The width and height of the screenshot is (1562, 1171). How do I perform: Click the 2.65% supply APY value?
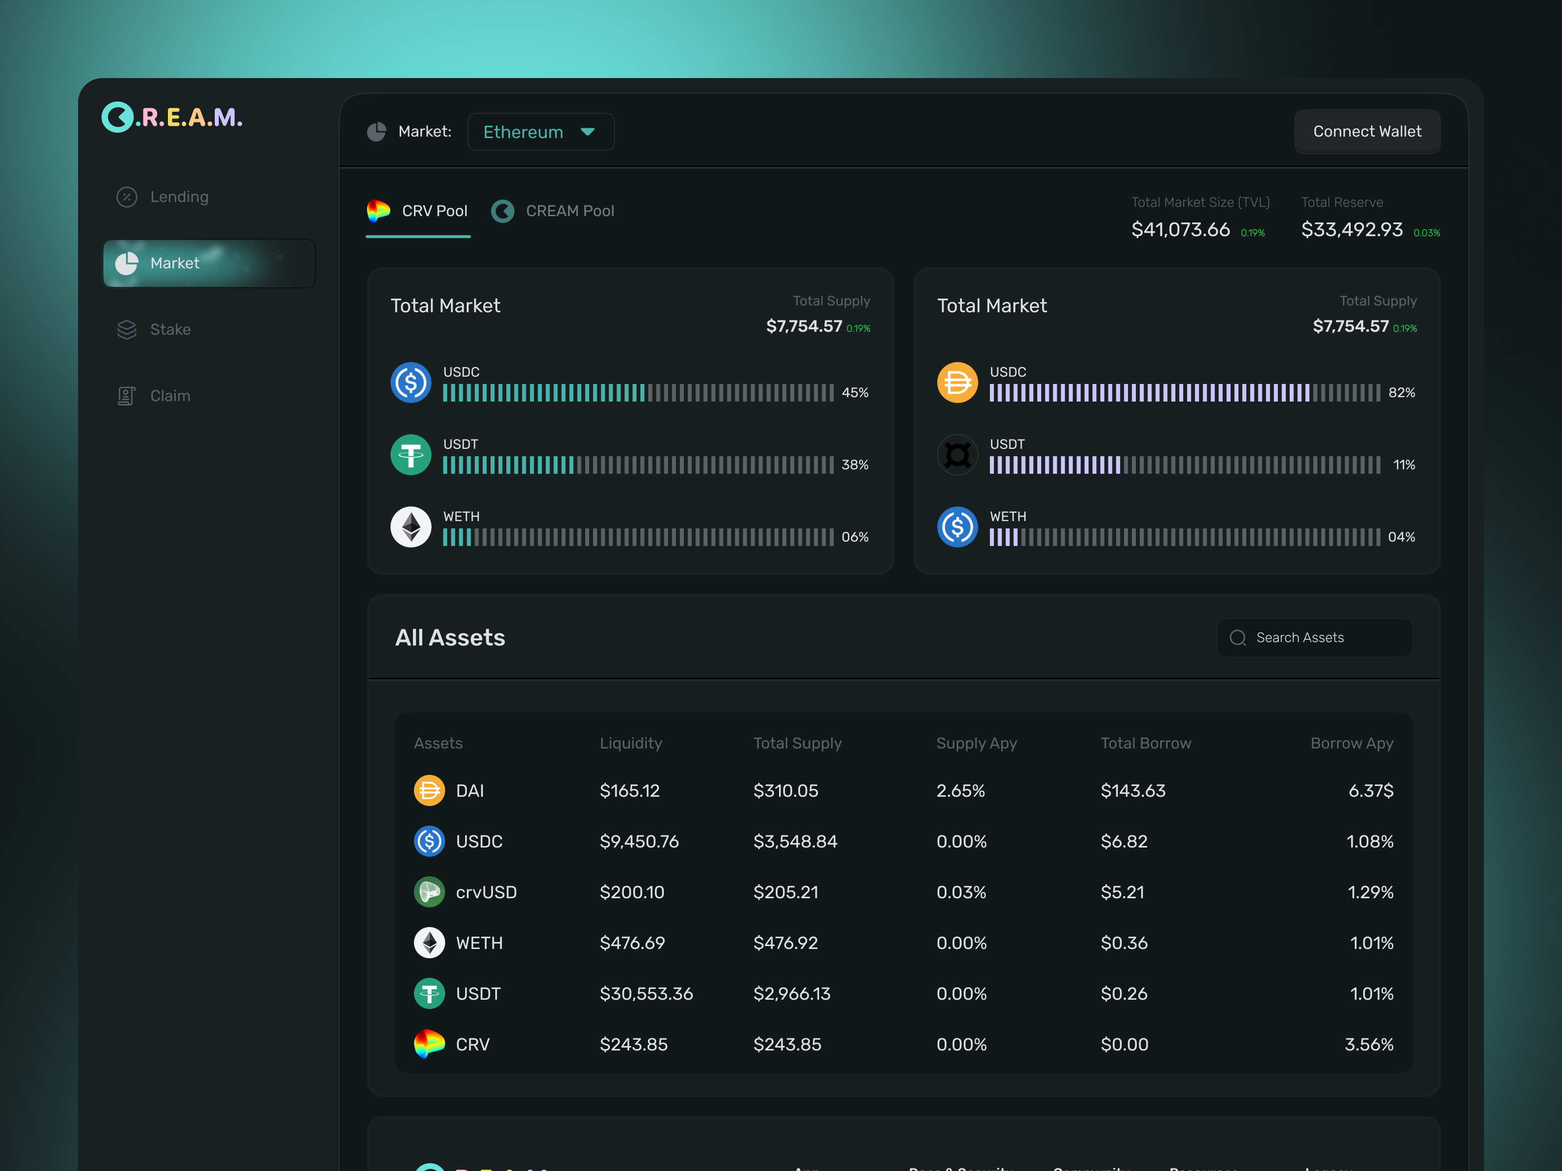point(960,790)
